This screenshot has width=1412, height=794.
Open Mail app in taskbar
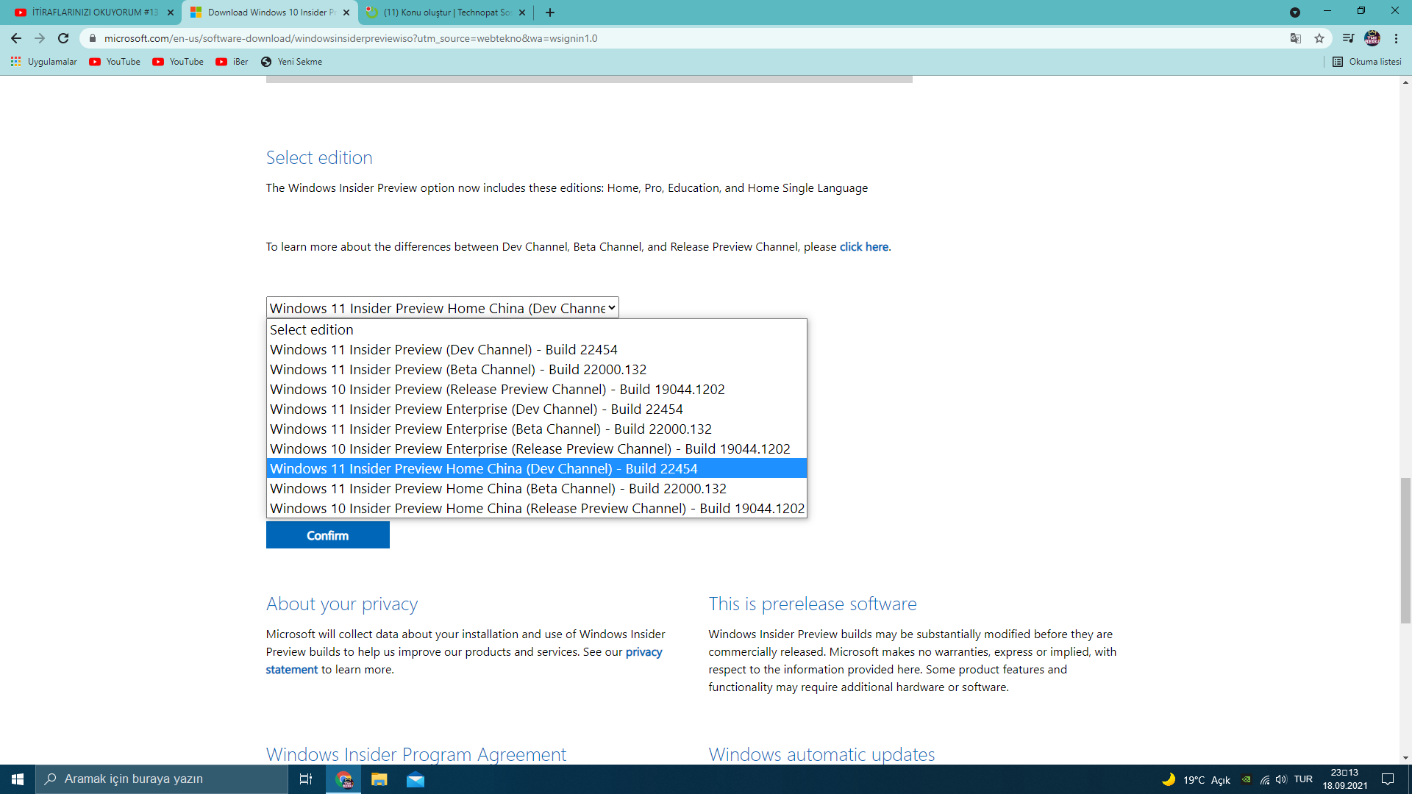(416, 779)
